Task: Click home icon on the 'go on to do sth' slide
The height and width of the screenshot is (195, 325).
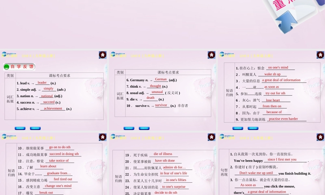Action: coord(103,137)
